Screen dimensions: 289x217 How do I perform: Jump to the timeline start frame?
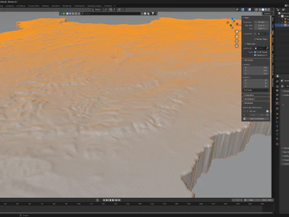click(x=104, y=200)
